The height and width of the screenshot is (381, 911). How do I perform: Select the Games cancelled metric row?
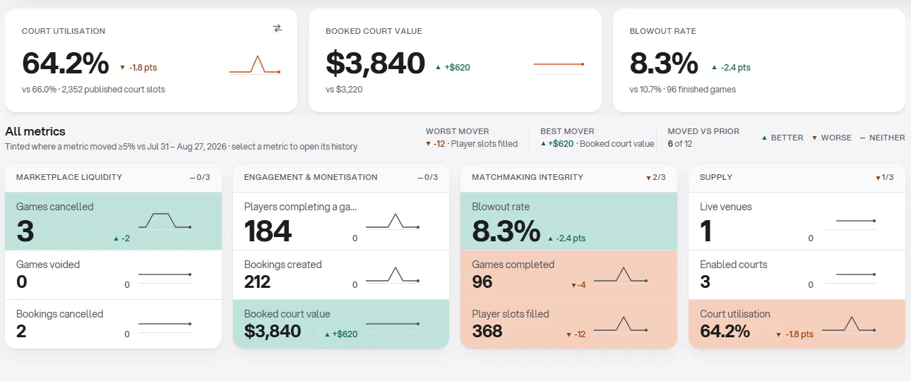click(x=113, y=222)
